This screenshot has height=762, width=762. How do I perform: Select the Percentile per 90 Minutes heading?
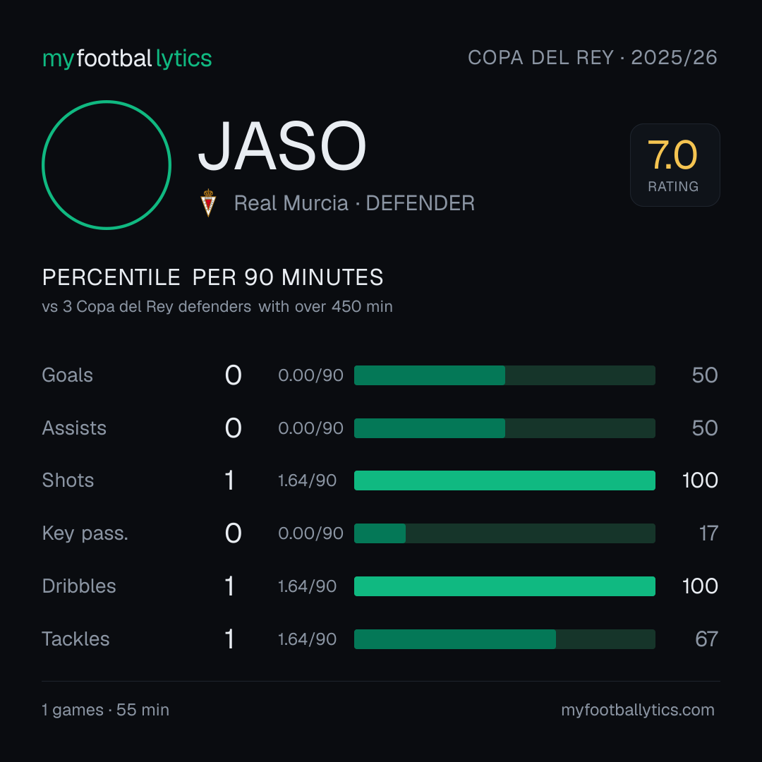(x=213, y=277)
